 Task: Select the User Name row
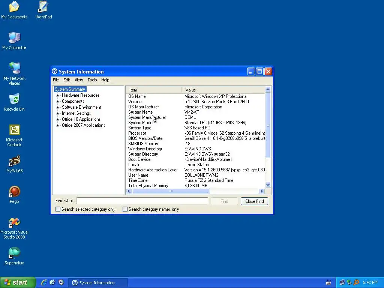(196, 175)
